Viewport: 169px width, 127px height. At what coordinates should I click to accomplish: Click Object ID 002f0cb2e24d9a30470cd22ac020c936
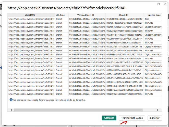coord(125,86)
